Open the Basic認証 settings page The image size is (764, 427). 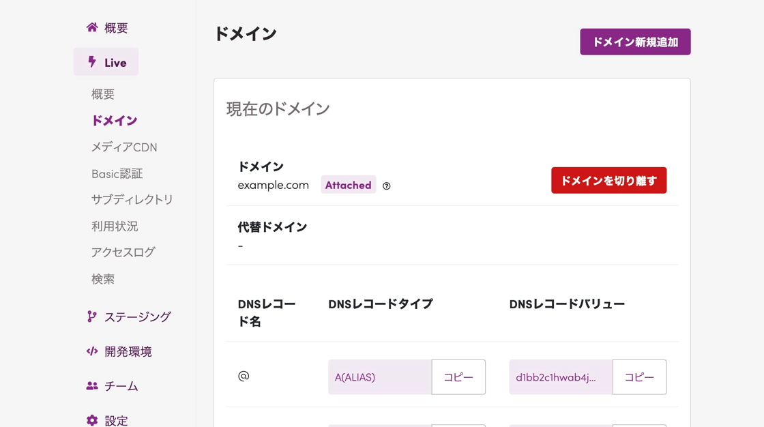tap(117, 174)
